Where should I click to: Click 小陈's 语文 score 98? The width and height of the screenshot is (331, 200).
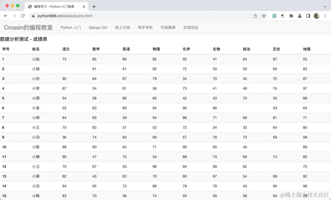click(64, 147)
